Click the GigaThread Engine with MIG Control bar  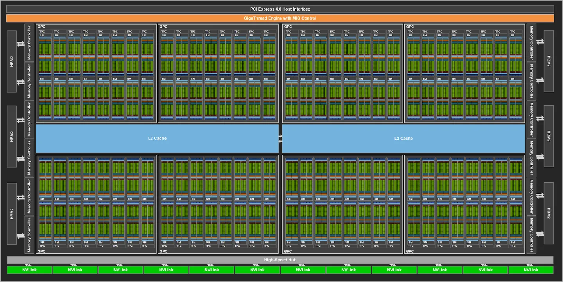[x=280, y=18]
